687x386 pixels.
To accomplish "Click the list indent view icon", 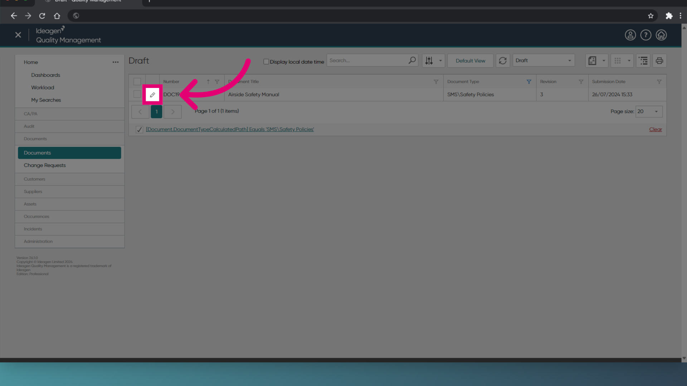I will pos(643,61).
